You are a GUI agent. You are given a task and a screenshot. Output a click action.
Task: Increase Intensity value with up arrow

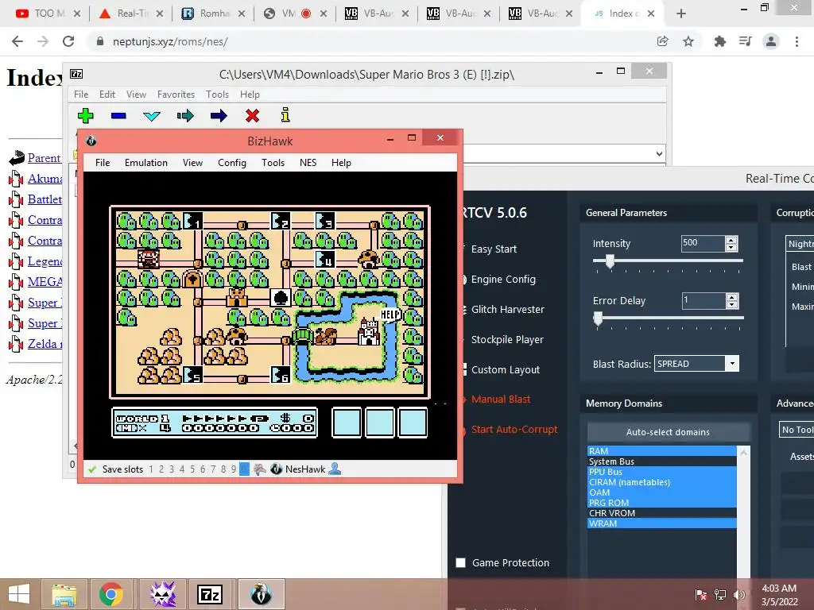(731, 240)
